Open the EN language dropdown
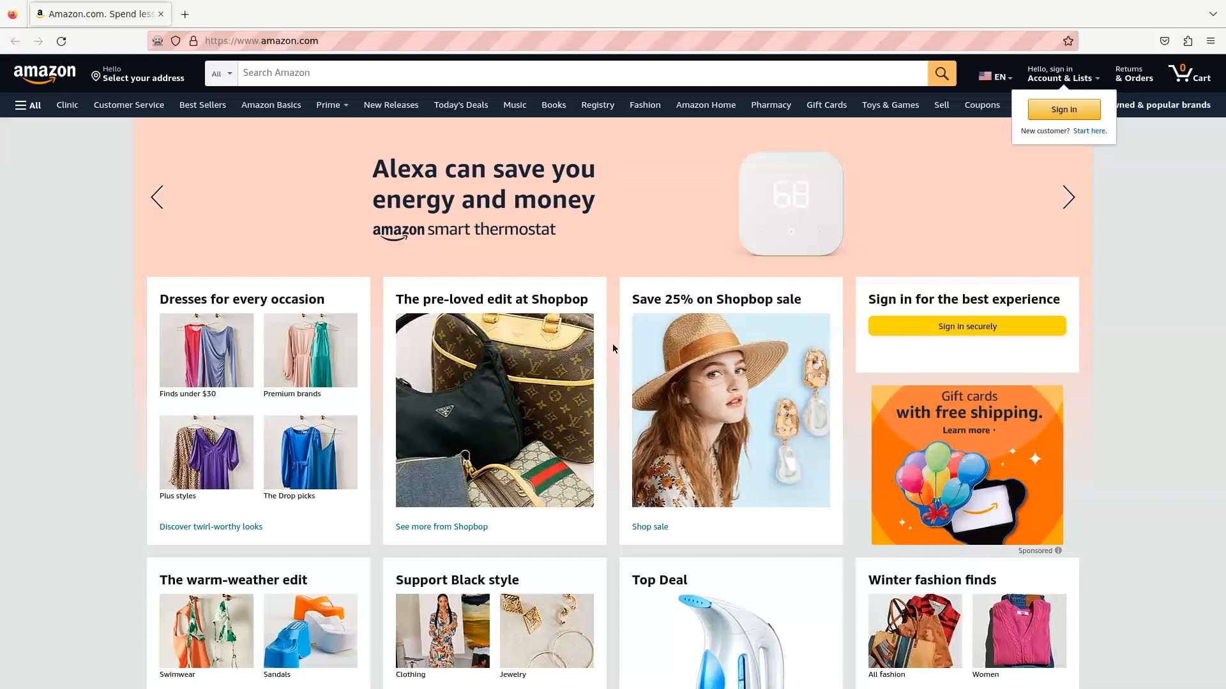The height and width of the screenshot is (689, 1226). pos(995,77)
